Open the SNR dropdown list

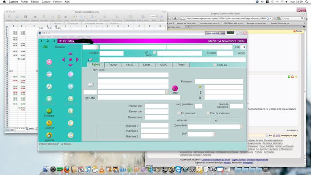[214, 134]
